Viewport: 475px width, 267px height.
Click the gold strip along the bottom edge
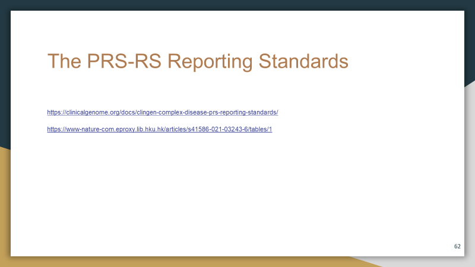click(178, 262)
